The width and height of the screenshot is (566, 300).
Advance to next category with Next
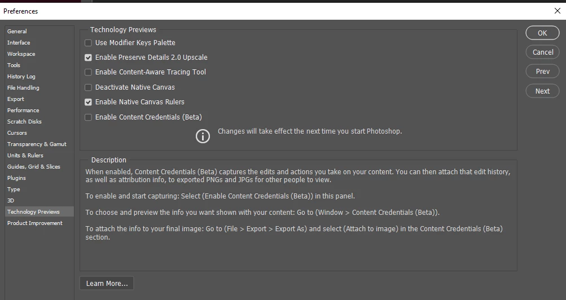click(542, 91)
